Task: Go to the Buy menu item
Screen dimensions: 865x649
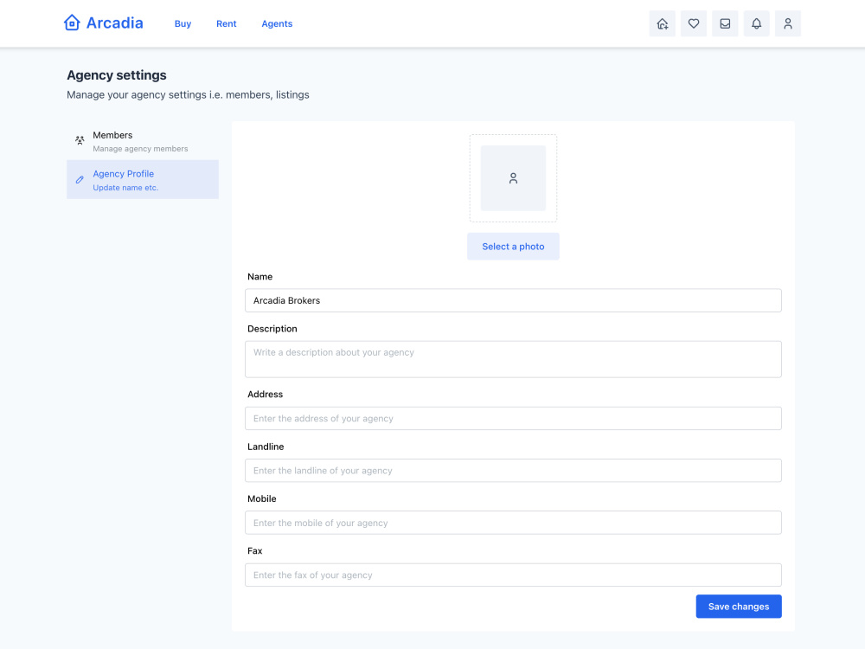Action: 183,23
